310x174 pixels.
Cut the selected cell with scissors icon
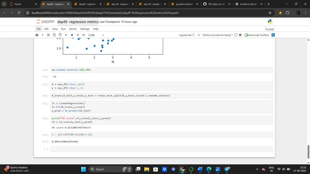48,35
